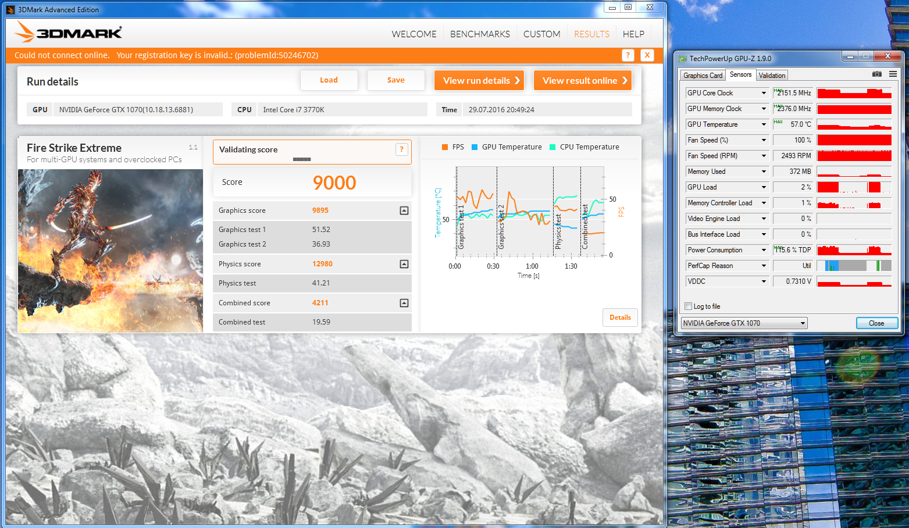Viewport: 909px width, 528px height.
Task: Open the Video Engine Load dropdown
Action: pyautogui.click(x=764, y=219)
